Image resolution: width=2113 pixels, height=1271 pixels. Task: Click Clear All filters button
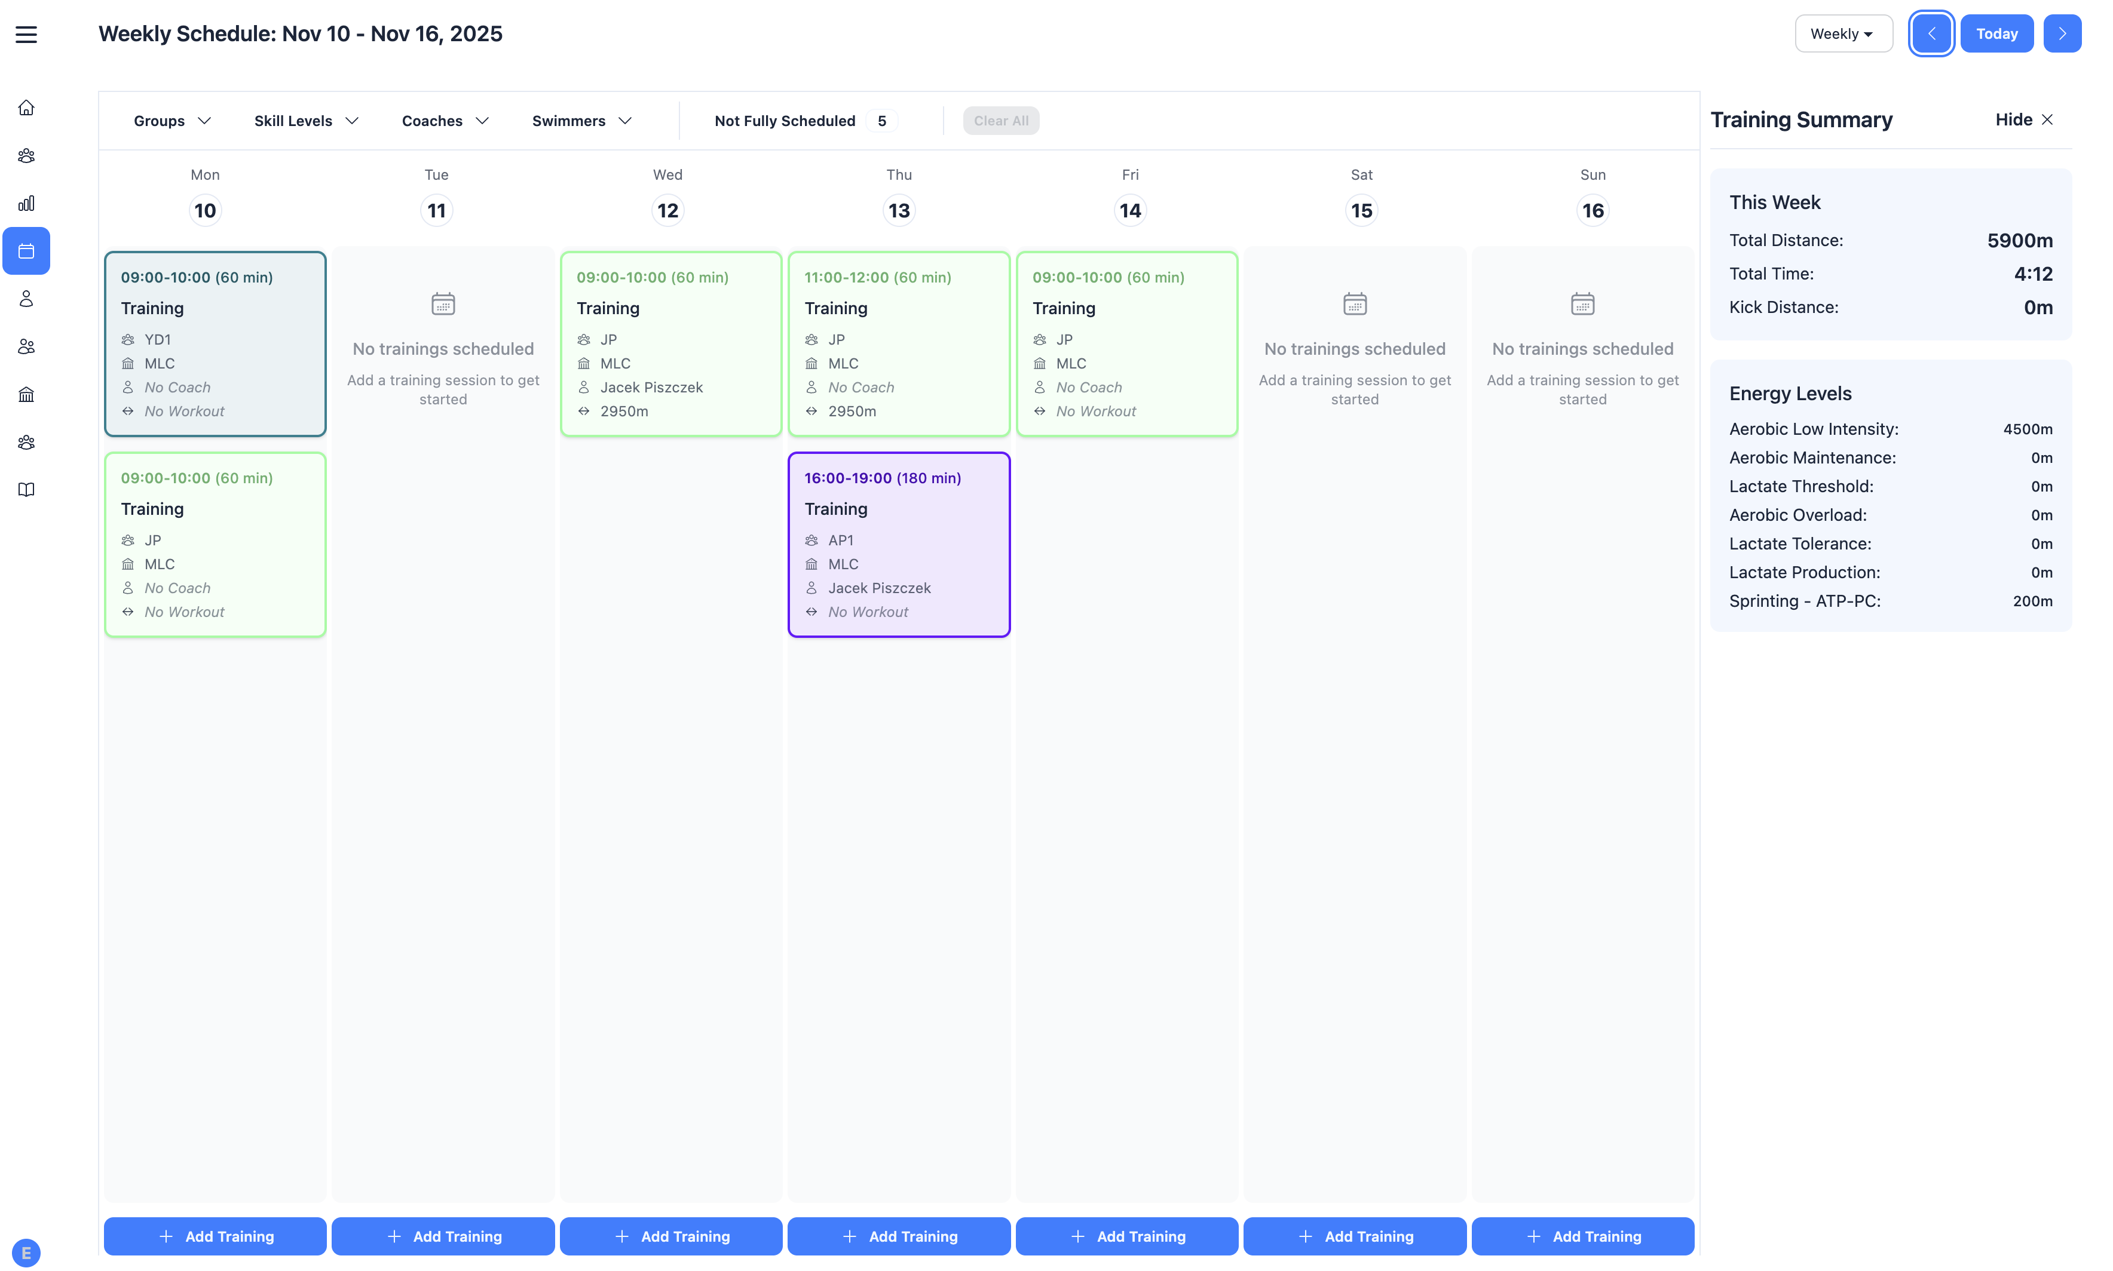1001,121
